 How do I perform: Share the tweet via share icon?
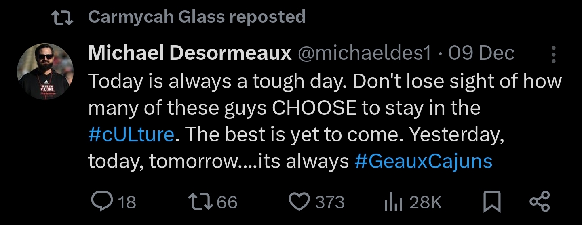(x=540, y=202)
